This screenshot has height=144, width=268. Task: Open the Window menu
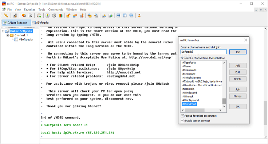pyautogui.click(x=71, y=9)
